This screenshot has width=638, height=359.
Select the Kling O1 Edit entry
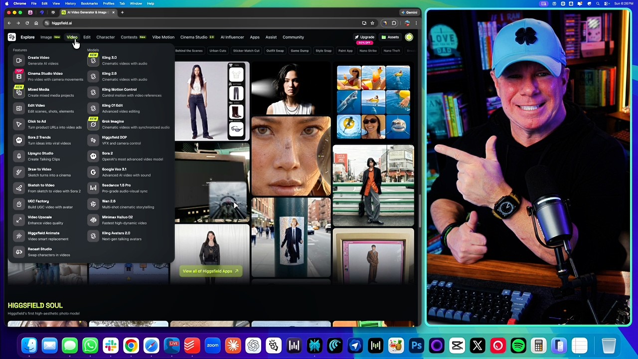pos(130,108)
